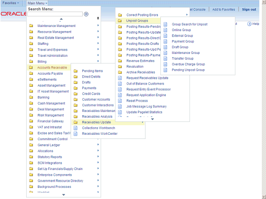
Task: Click the page scrollbar down arrow
Action: 264,197
